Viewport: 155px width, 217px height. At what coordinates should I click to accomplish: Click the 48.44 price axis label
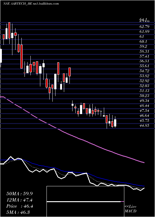[144, 106]
